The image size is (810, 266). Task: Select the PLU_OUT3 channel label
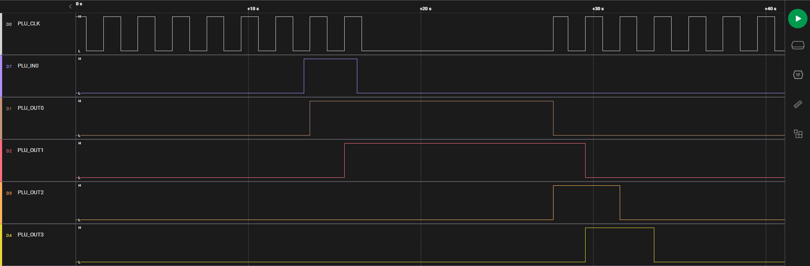(30, 235)
